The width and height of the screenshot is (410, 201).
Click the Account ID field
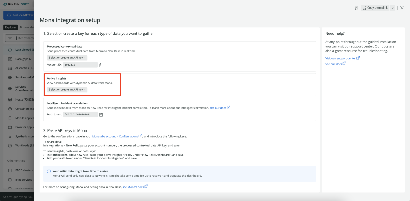point(80,65)
